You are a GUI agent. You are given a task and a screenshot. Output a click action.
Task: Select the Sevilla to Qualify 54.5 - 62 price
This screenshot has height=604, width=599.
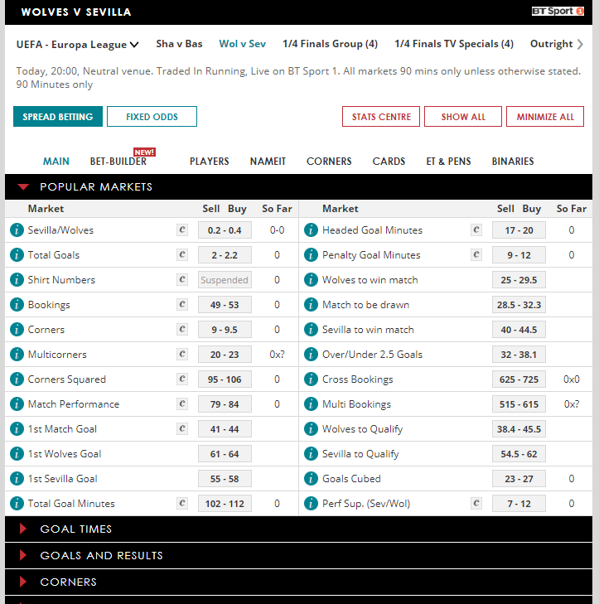pyautogui.click(x=519, y=454)
